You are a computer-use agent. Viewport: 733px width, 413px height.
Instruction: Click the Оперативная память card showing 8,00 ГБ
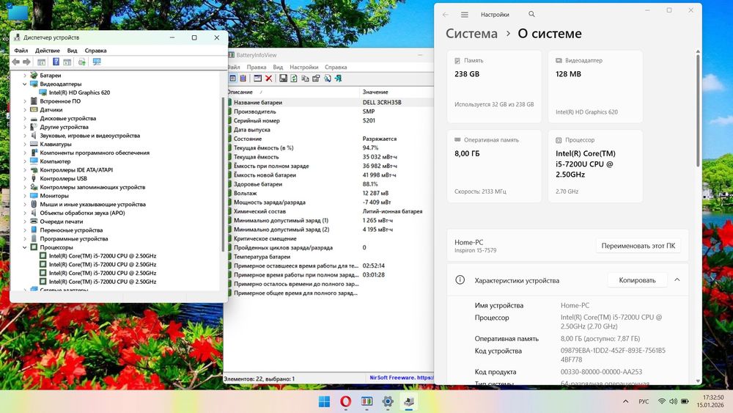click(x=494, y=166)
